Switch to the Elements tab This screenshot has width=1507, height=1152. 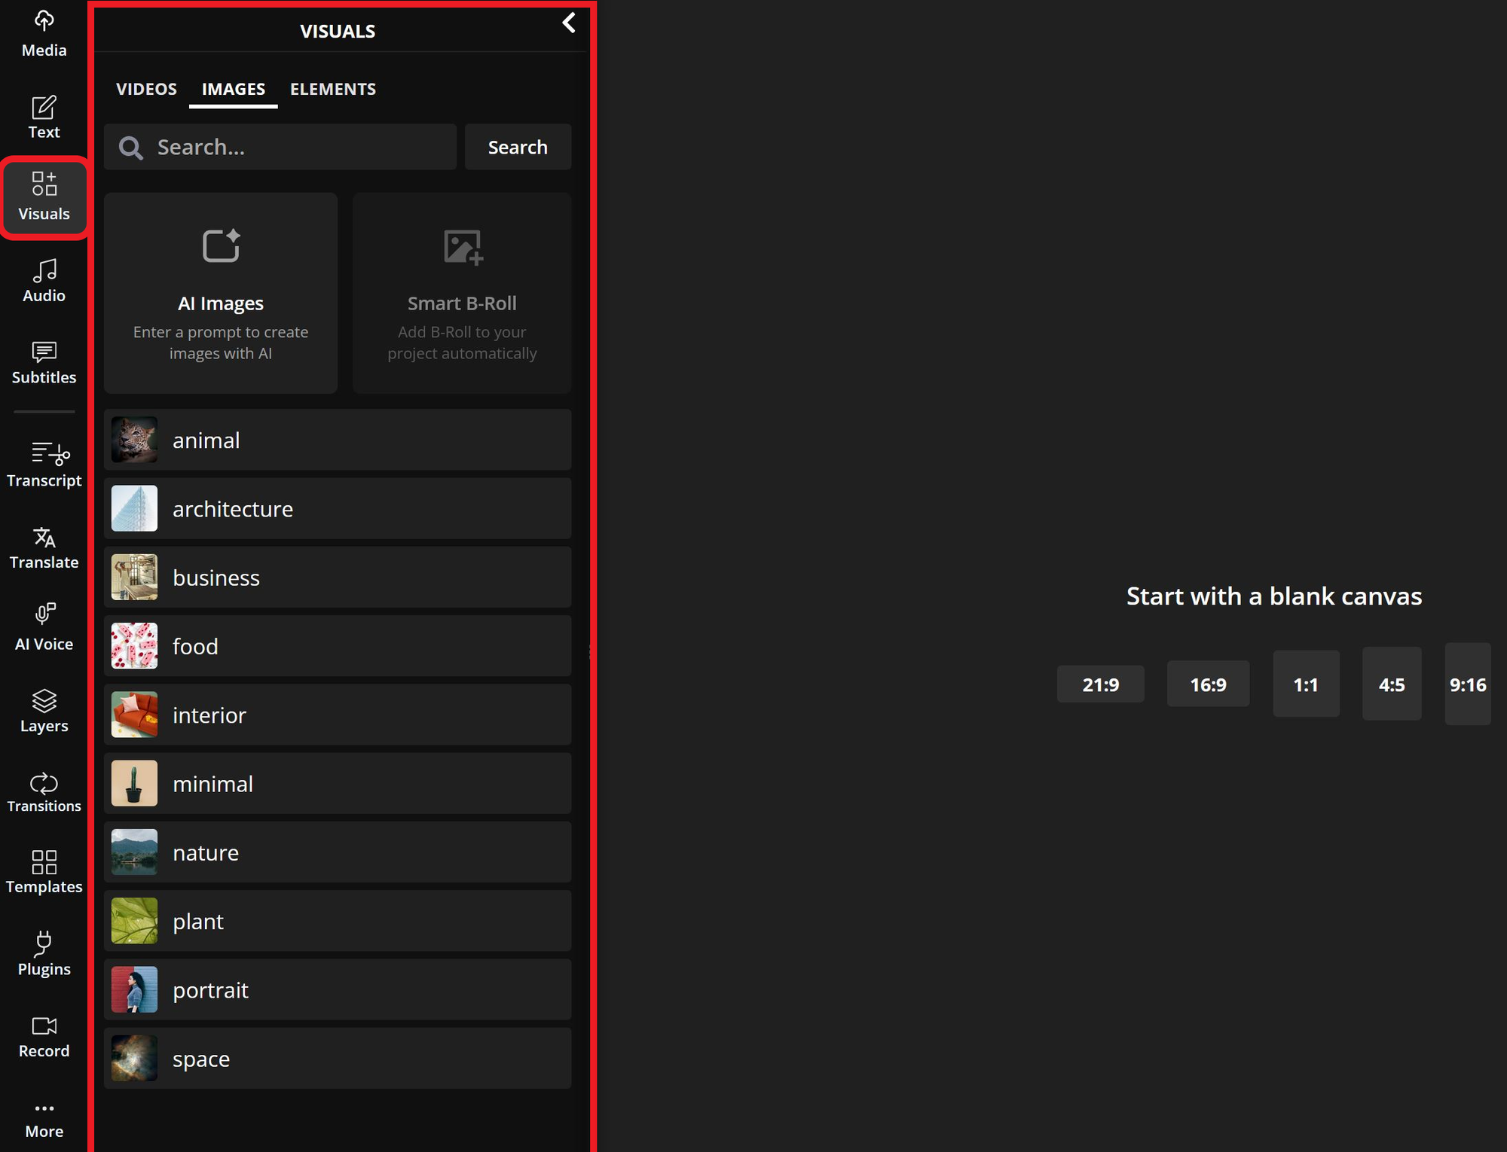pos(332,89)
